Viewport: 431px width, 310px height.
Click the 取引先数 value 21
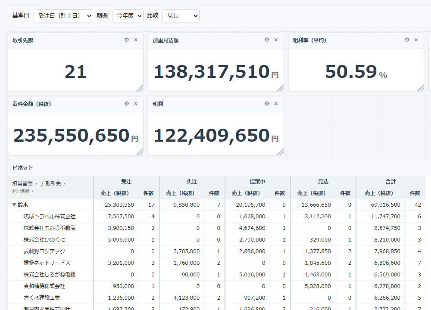coord(75,71)
